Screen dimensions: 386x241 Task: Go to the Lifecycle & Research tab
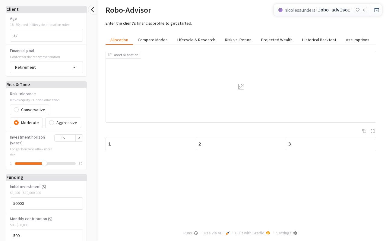point(196,40)
